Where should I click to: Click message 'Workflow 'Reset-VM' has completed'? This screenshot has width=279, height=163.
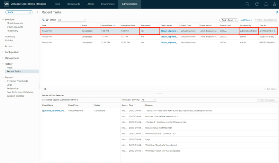(163, 151)
